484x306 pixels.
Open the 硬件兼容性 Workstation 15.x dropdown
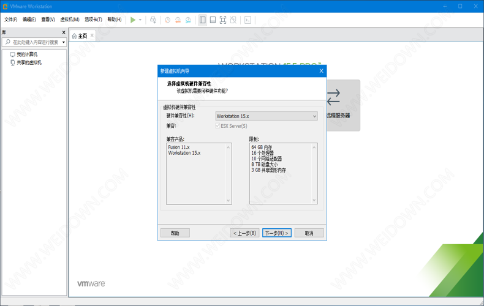pos(267,116)
